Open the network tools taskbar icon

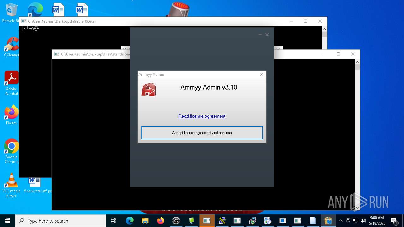pyautogui.click(x=222, y=221)
